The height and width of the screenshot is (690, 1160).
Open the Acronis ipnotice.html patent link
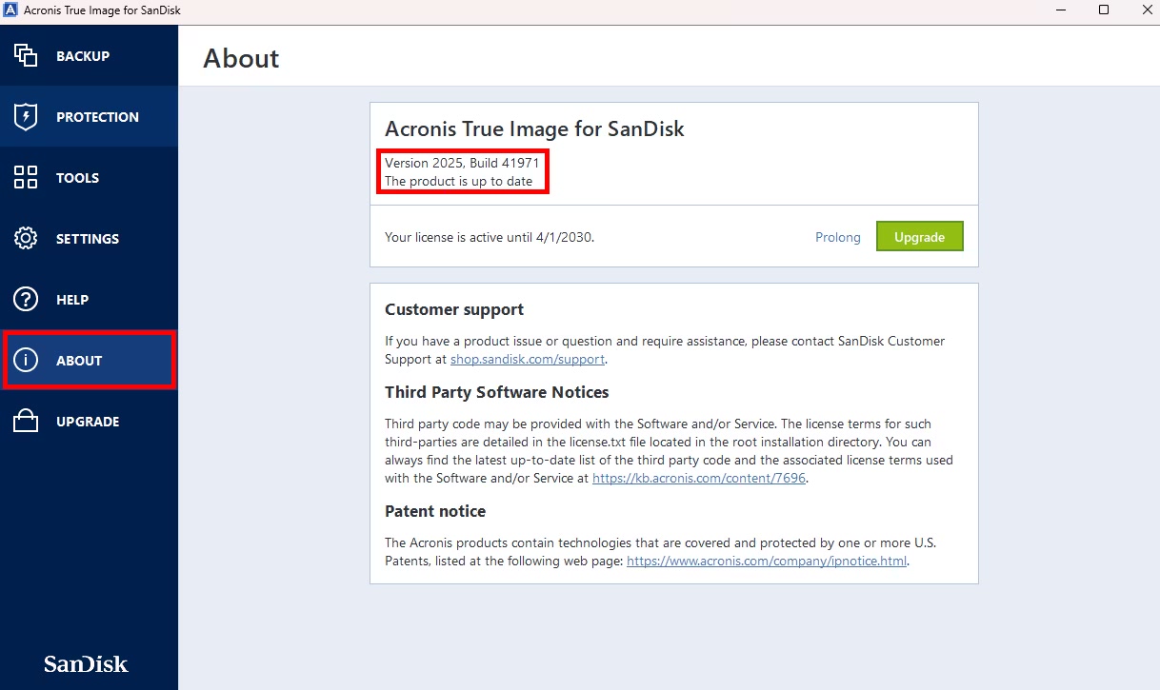(x=766, y=562)
